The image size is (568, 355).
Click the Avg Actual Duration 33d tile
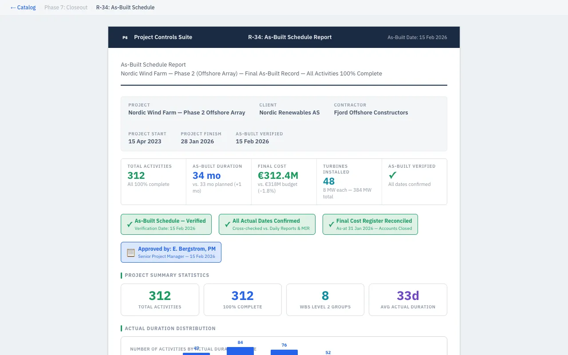coord(408,300)
